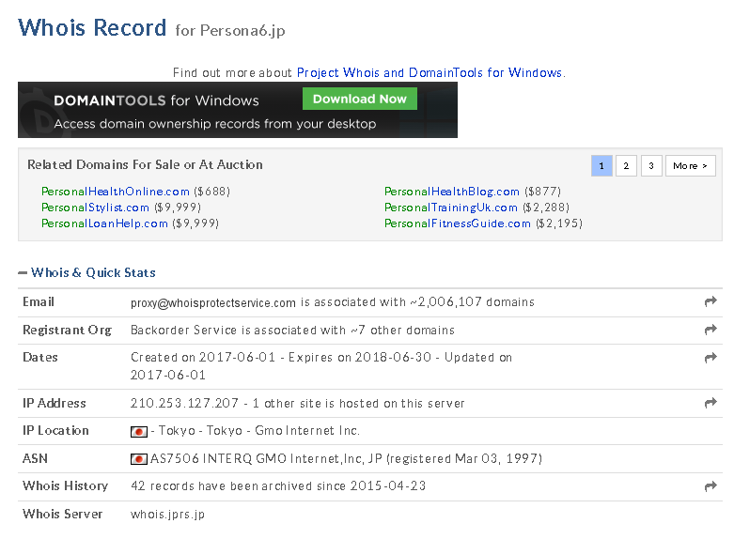Open Project Whois and DomainTools for Windows link
This screenshot has height=539, width=734.
[429, 73]
